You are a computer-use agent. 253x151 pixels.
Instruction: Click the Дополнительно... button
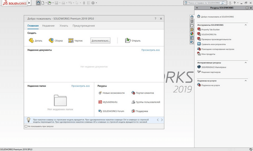coord(100,41)
